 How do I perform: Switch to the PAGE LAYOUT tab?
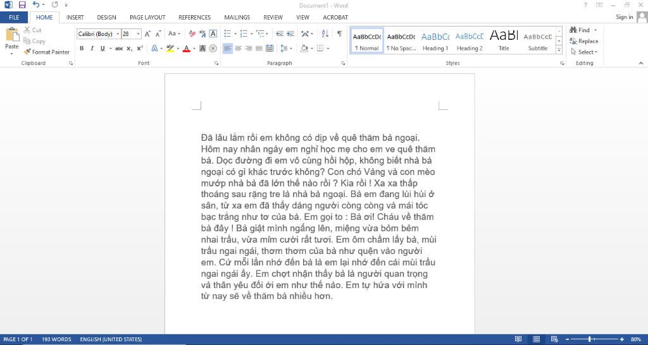coord(147,17)
